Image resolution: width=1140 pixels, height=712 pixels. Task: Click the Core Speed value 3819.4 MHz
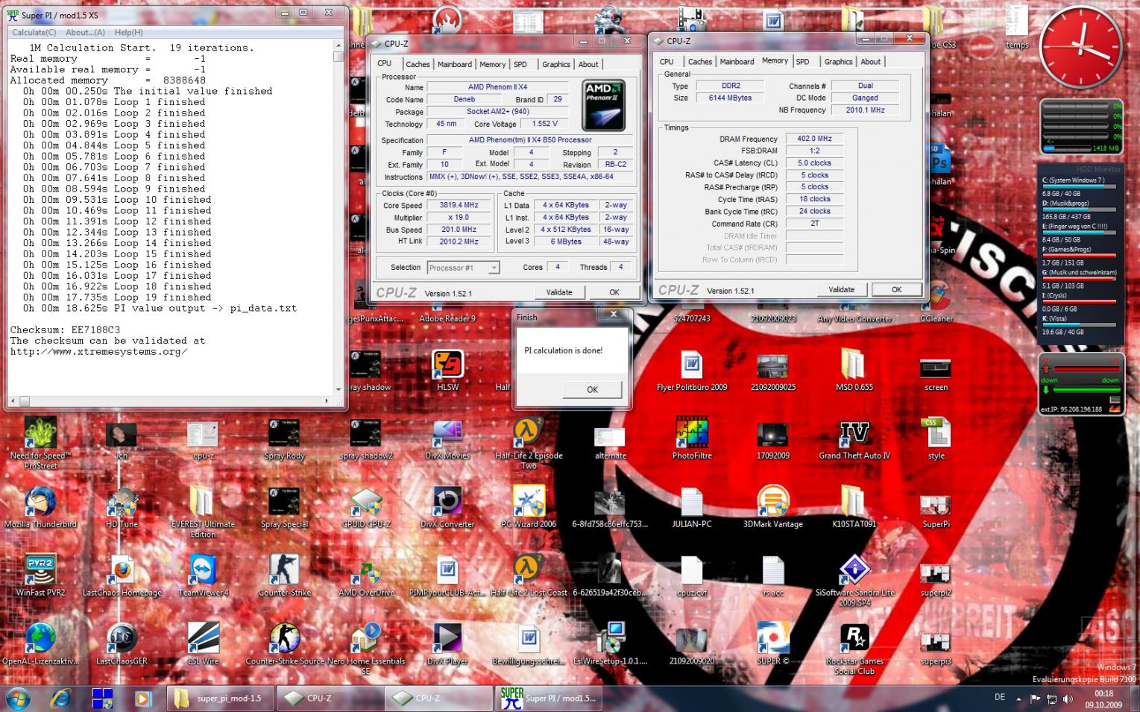[458, 205]
